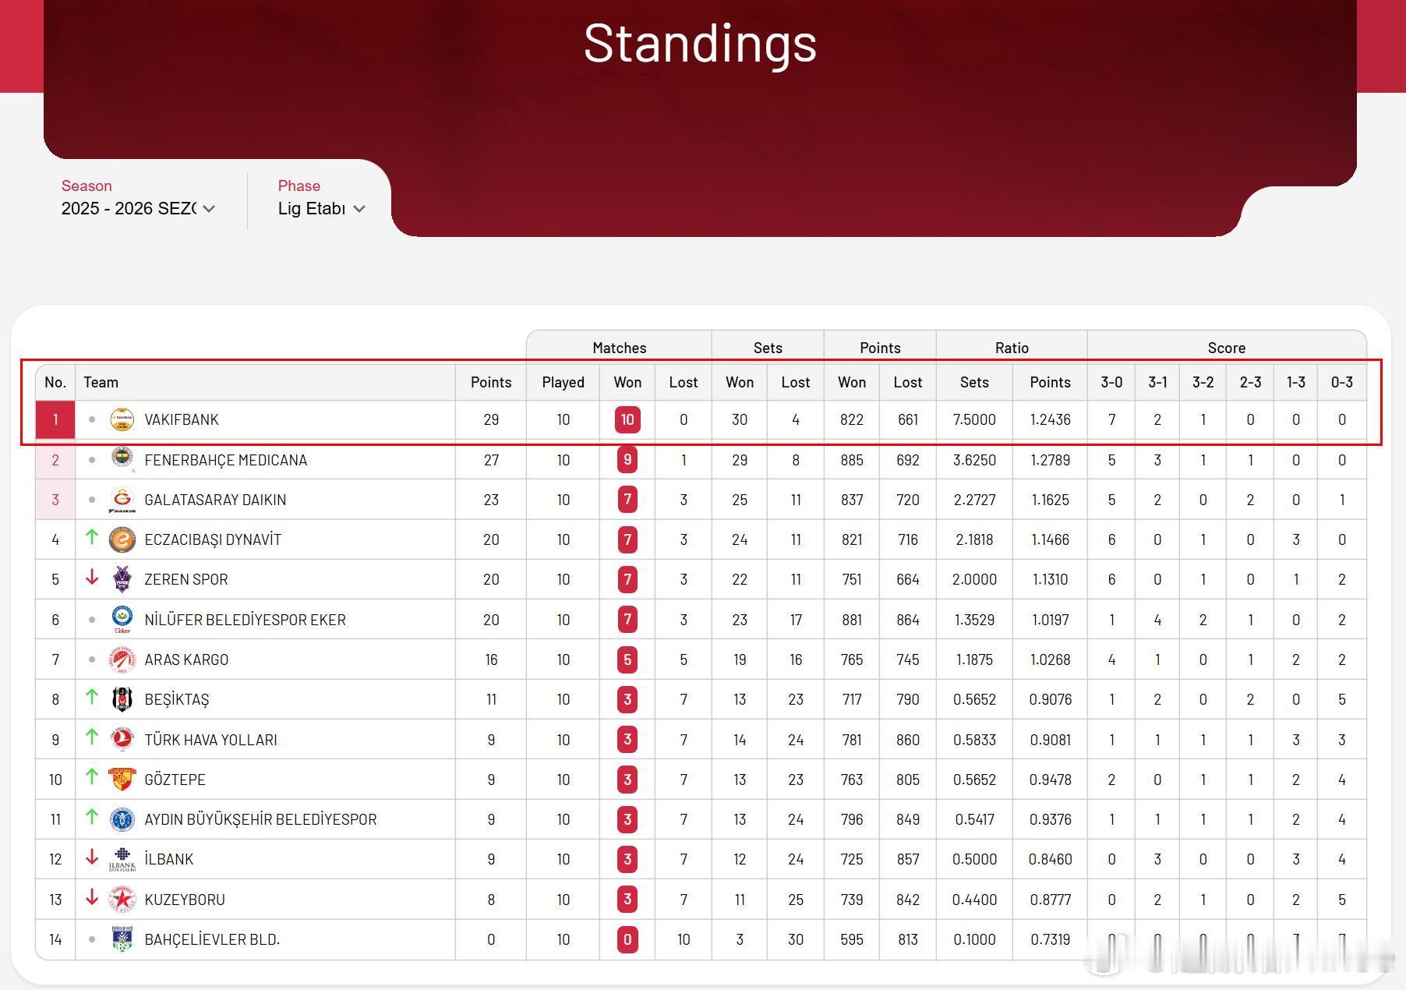Click VakıfBank's sets ratio 7.5000
Screen dimensions: 1406x990
pos(974,419)
